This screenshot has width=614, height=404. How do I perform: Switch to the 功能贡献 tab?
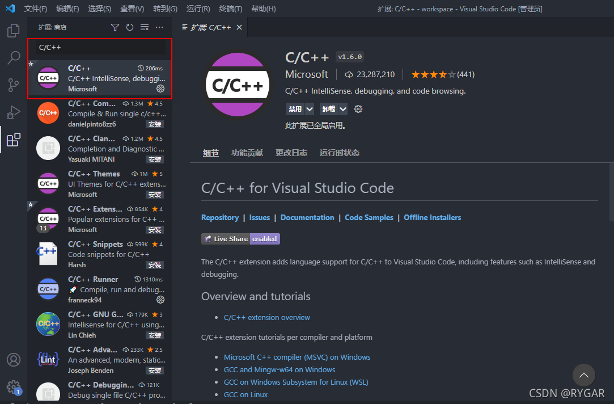[x=247, y=153]
